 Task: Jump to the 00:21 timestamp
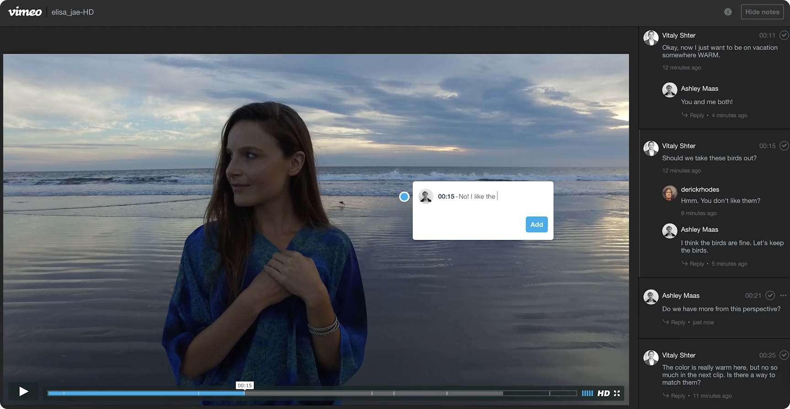tap(753, 295)
